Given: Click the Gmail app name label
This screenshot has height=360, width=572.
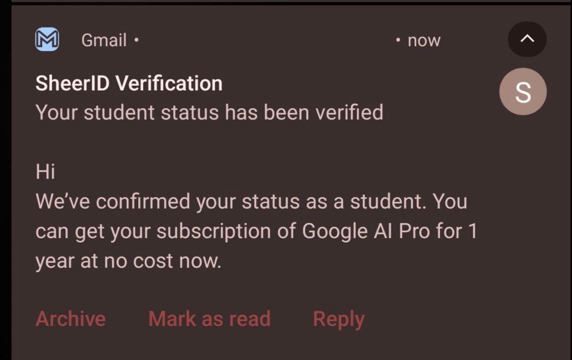Looking at the screenshot, I should click(x=104, y=40).
